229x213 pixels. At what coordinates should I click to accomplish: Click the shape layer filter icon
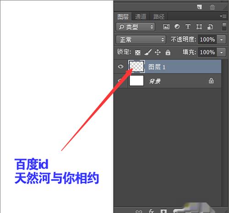pyautogui.click(x=199, y=27)
